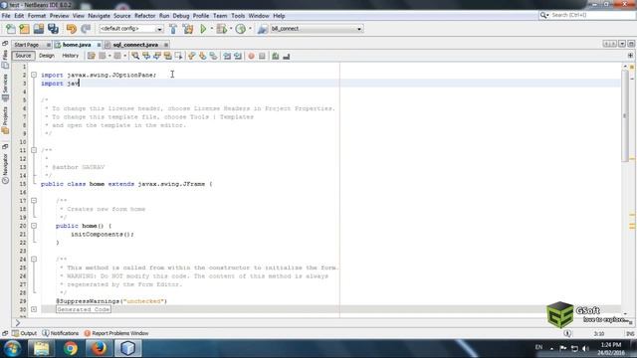
Task: Open the Navigate menu
Action: tap(100, 16)
